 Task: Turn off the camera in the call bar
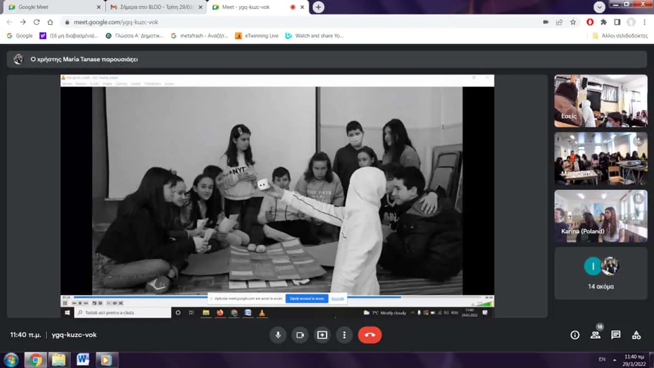coord(299,335)
